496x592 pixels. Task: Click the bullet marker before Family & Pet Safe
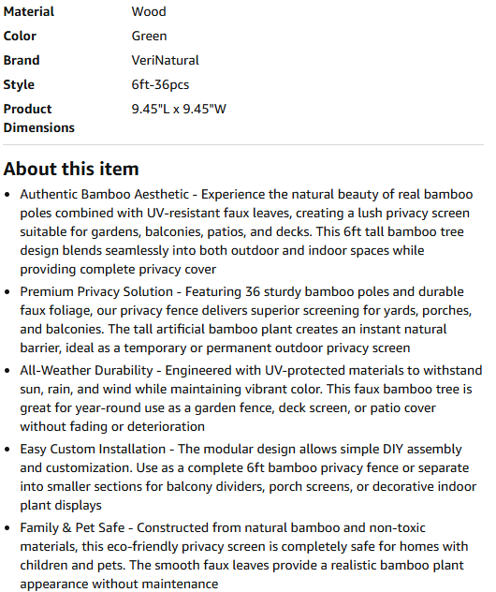[x=7, y=528]
